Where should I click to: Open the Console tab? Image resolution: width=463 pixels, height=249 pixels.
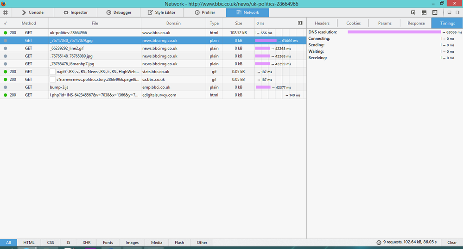tap(32, 12)
